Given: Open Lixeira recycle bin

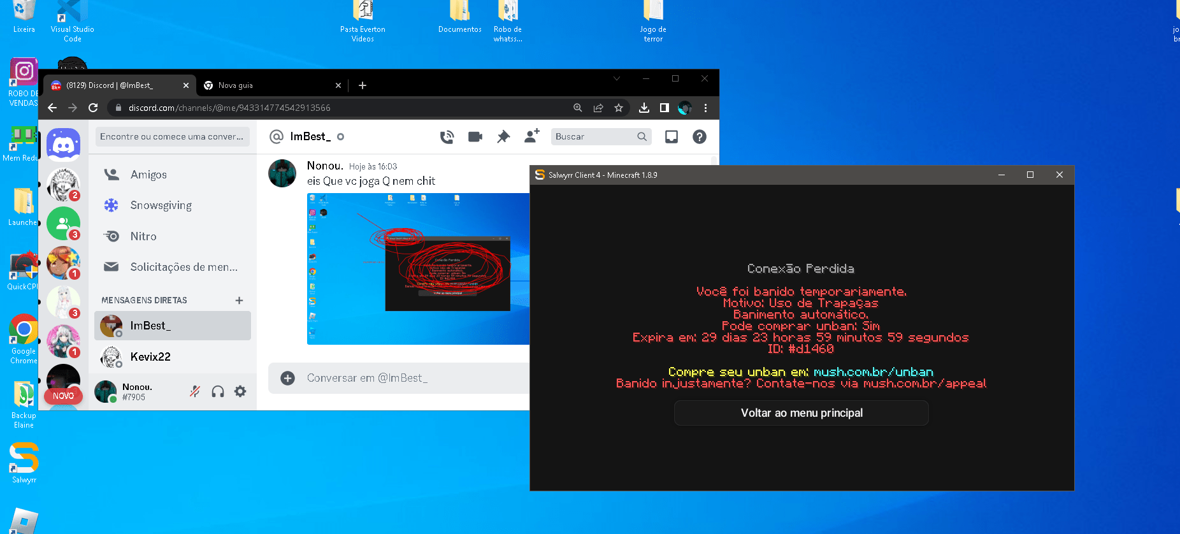Looking at the screenshot, I should (x=24, y=18).
